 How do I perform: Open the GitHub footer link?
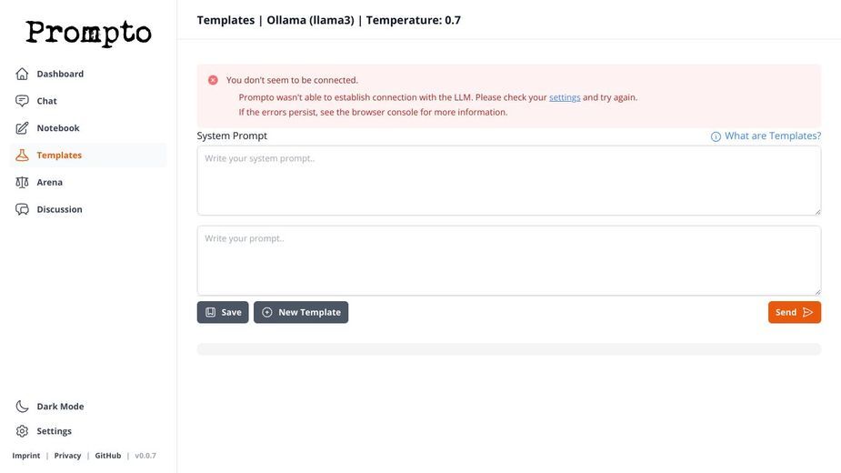108,456
